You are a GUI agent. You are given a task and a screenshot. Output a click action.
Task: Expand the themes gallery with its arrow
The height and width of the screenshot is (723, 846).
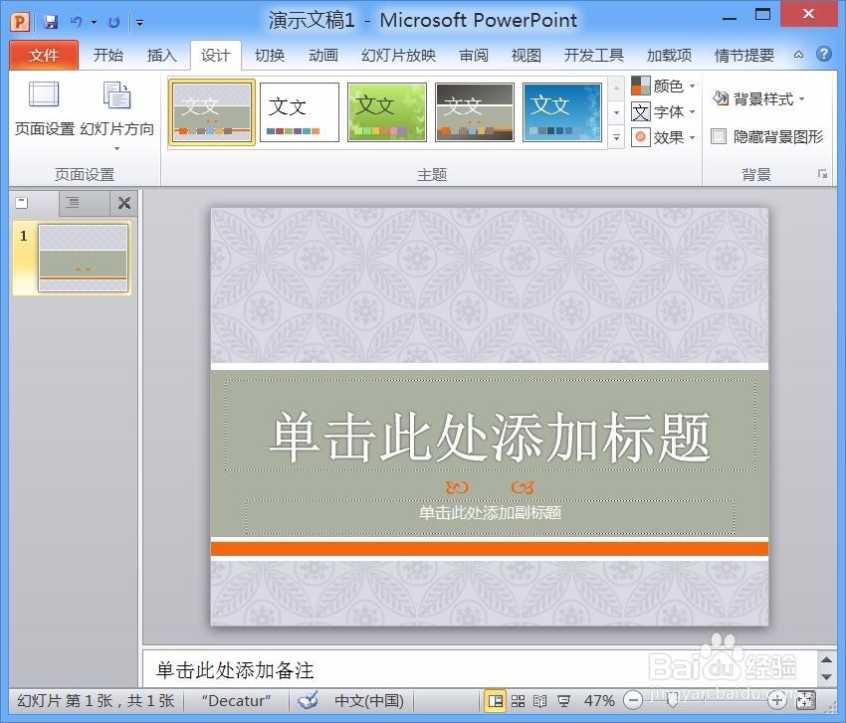[617, 135]
